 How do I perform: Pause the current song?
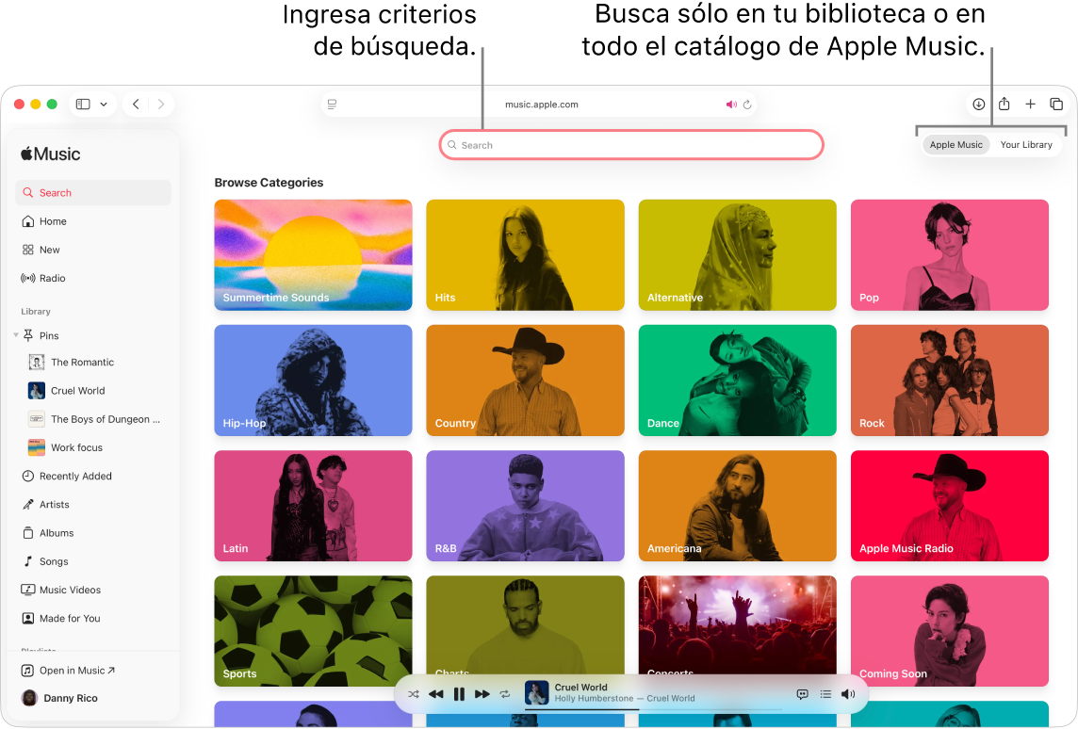click(459, 694)
